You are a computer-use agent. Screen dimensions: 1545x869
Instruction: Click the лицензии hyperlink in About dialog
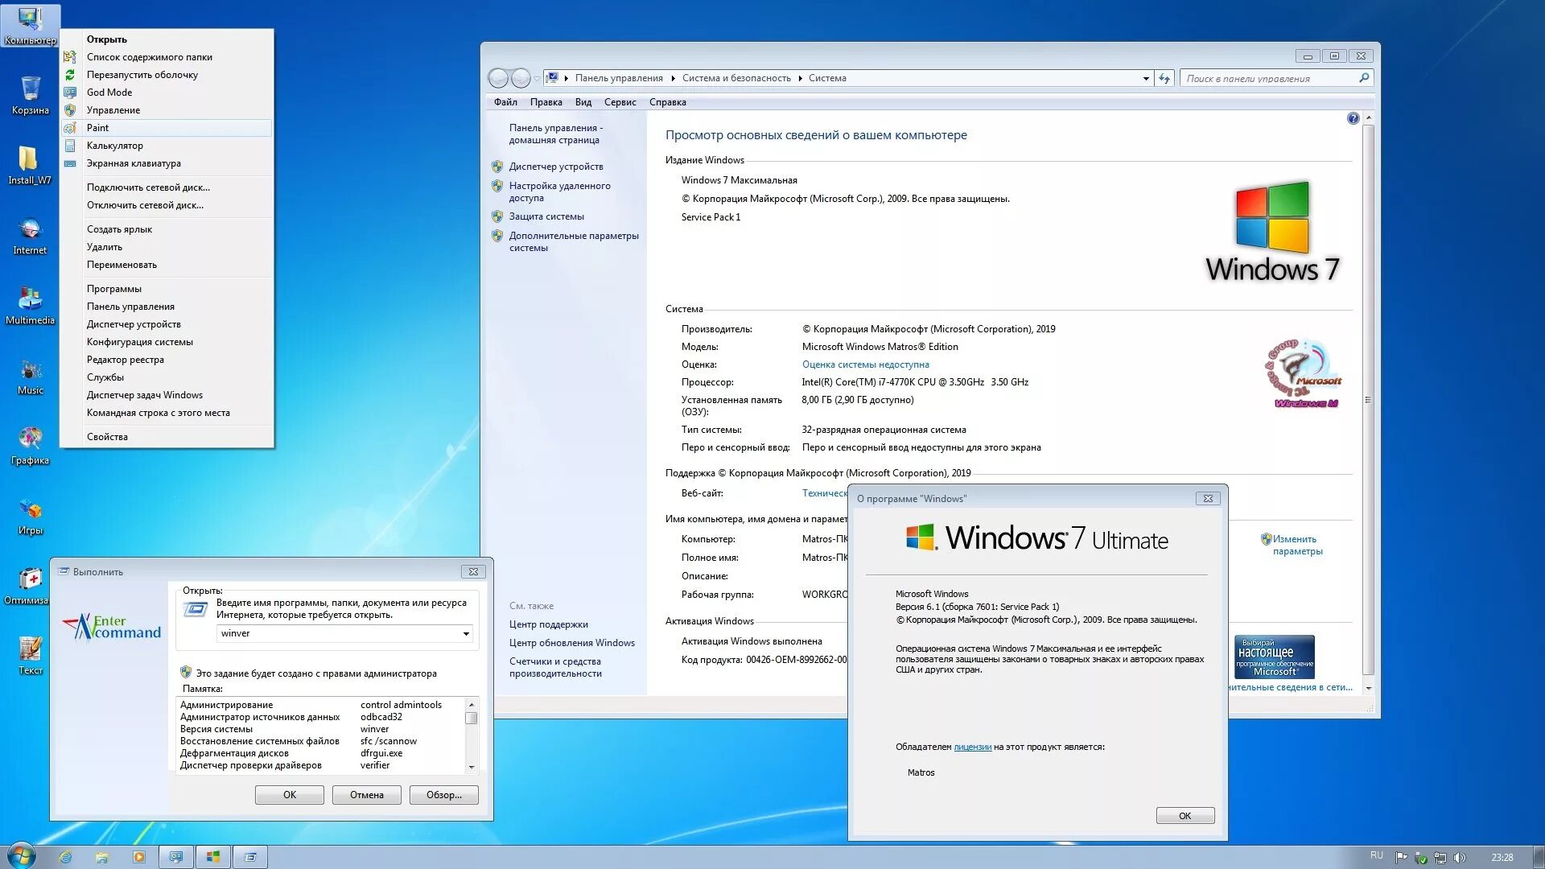point(972,747)
